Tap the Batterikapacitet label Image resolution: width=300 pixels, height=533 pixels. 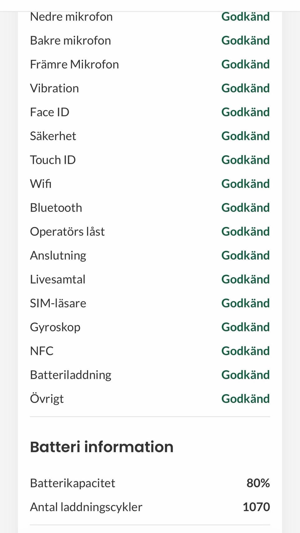point(72,483)
